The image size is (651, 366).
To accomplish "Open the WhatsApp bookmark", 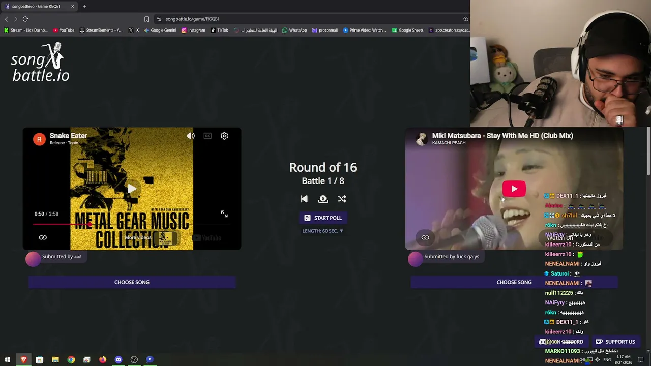I will click(294, 30).
